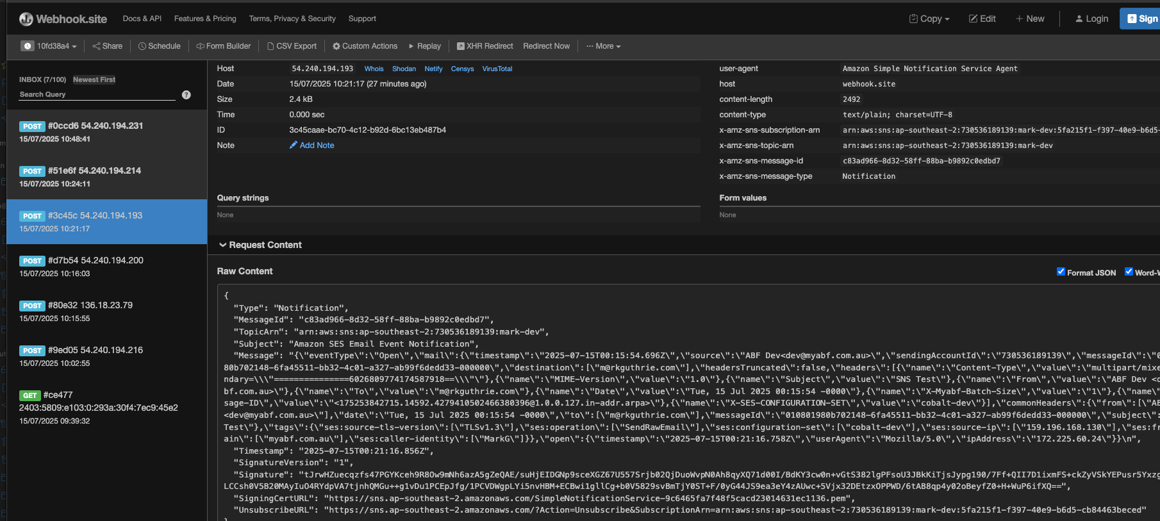This screenshot has width=1160, height=521.
Task: Open the Form Builder
Action: click(x=224, y=46)
